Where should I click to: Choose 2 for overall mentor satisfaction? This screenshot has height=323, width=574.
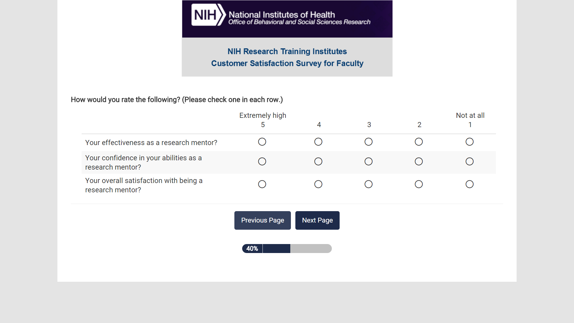coord(419,184)
